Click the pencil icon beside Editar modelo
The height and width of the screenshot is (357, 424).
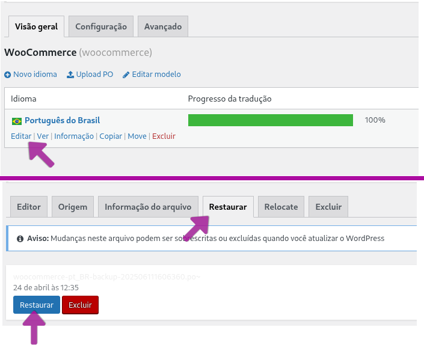(x=126, y=75)
